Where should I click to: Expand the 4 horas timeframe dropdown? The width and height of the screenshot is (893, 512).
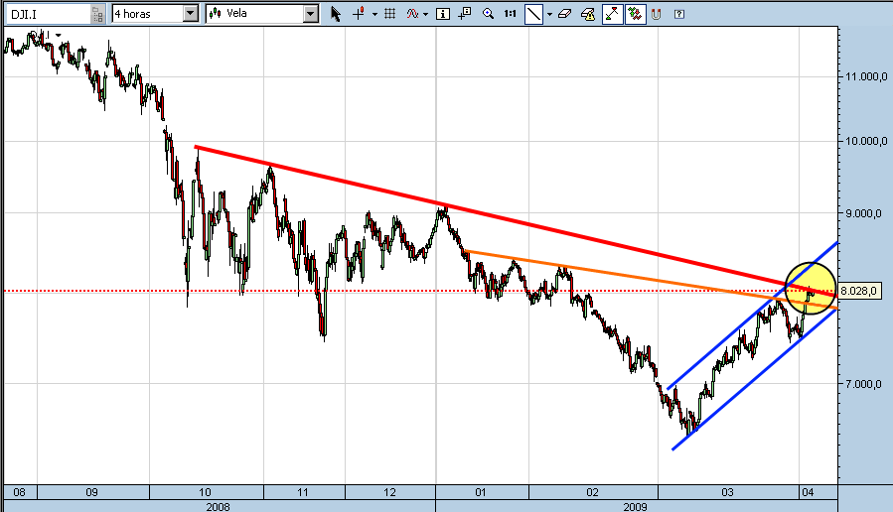191,14
